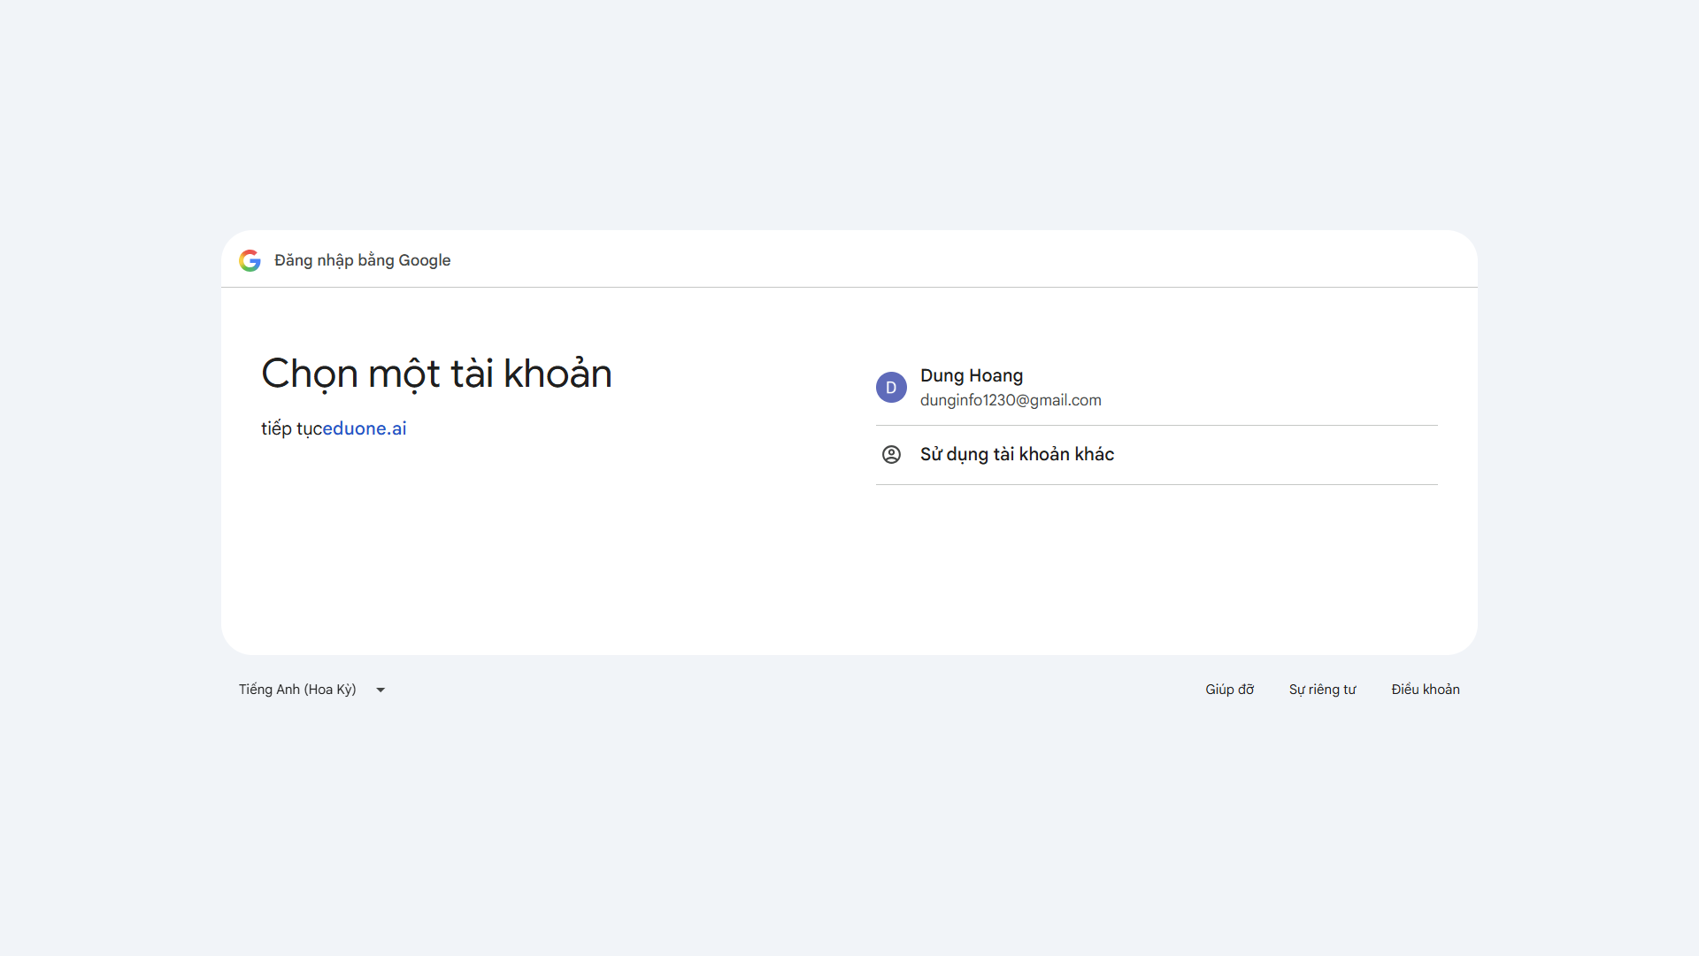Click the 'Đăng nhập bằng Google' header text

click(x=362, y=260)
